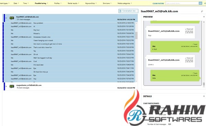Open the Conversation view dropdown
This screenshot has height=126, width=206.
pyautogui.click(x=128, y=11)
